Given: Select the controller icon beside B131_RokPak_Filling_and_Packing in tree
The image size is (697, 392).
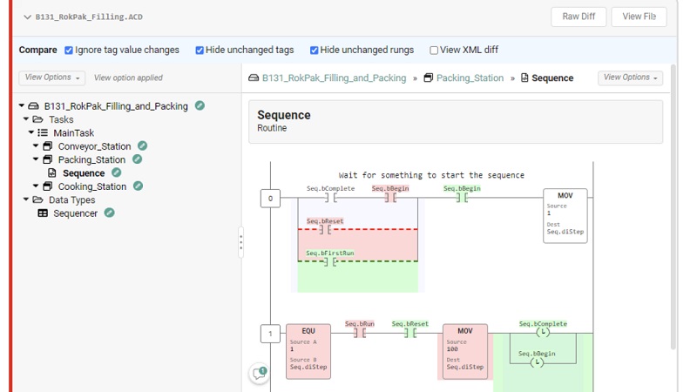Looking at the screenshot, I should [33, 105].
